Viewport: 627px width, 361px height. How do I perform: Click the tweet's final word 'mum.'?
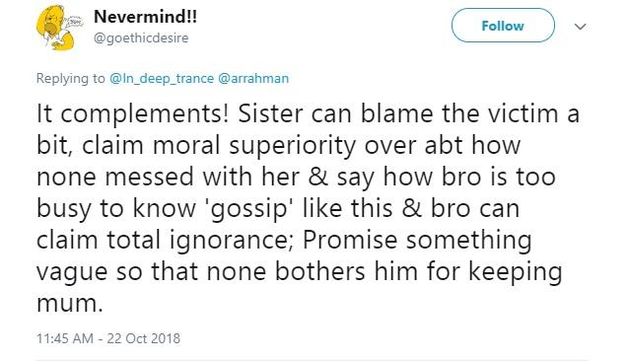70,304
